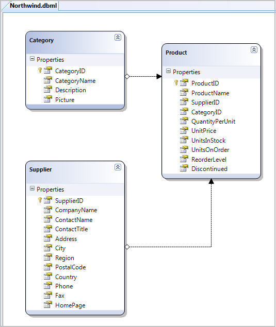Collapse the Properties section of Product
276x327 pixels.
(x=168, y=71)
